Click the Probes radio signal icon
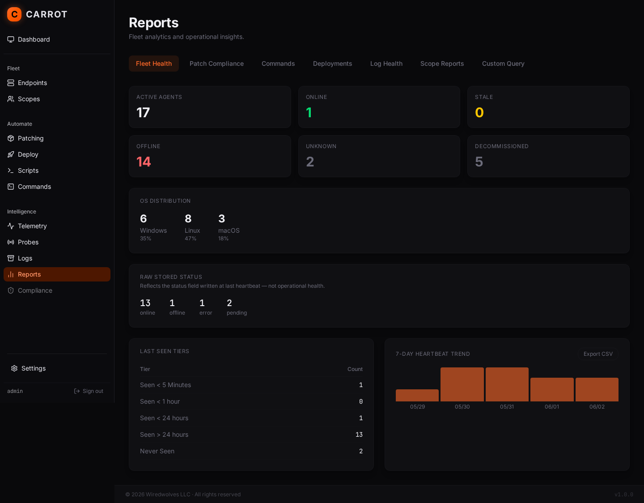644x503 pixels. point(11,242)
